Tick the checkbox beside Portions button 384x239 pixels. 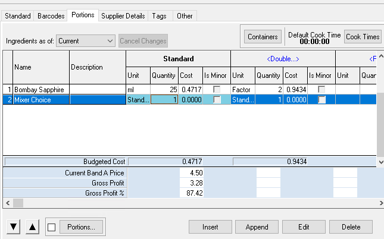click(x=52, y=227)
